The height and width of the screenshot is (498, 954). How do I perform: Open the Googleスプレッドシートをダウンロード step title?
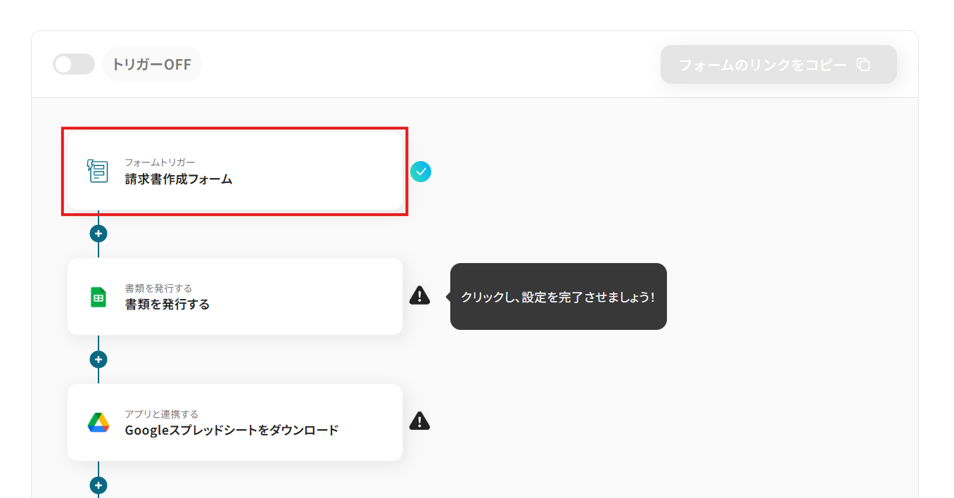coord(231,430)
